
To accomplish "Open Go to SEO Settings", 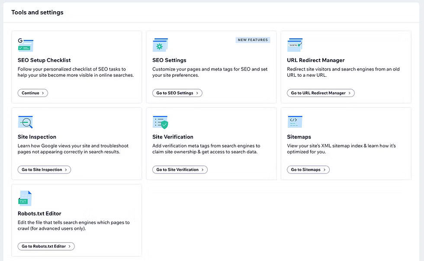I will click(177, 93).
